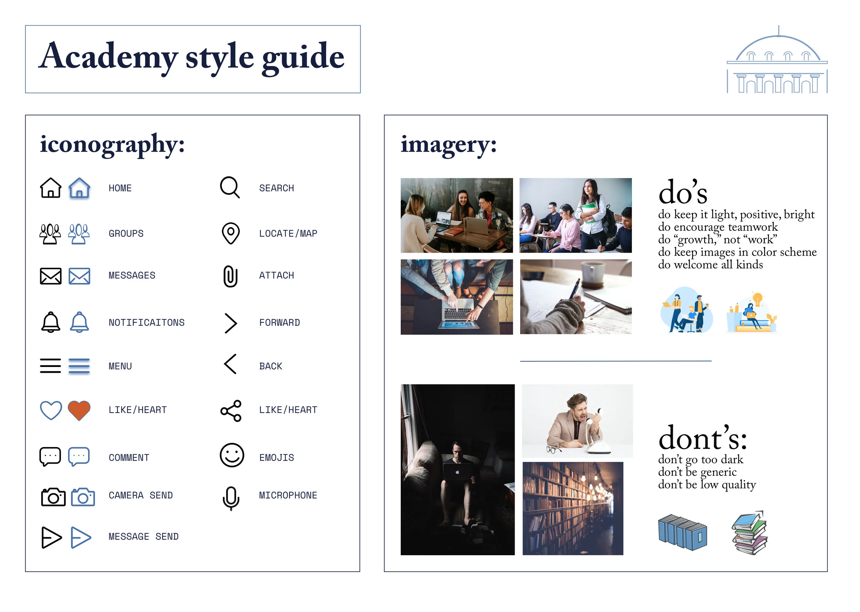
Task: Click the black message send arrow icon
Action: click(51, 537)
